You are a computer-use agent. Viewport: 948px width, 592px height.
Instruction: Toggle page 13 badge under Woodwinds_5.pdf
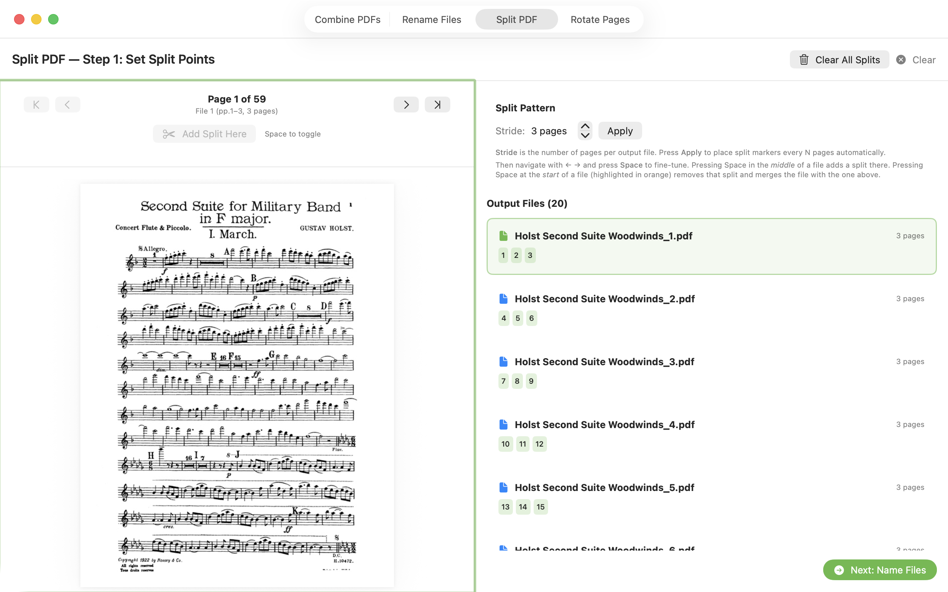(x=505, y=507)
